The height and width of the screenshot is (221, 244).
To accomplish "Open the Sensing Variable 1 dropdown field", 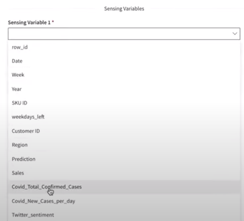I will pyautogui.click(x=124, y=34).
